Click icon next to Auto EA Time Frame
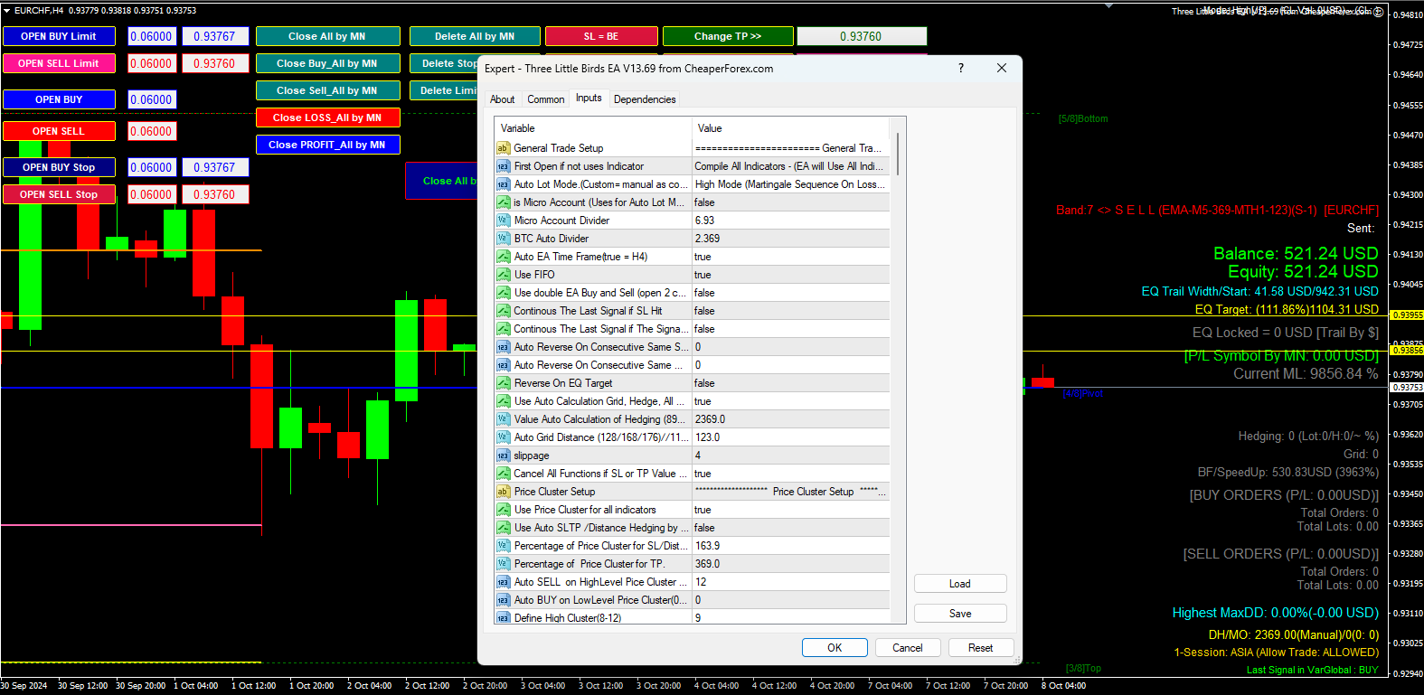Viewport: 1424px width, 695px height. pyautogui.click(x=504, y=257)
